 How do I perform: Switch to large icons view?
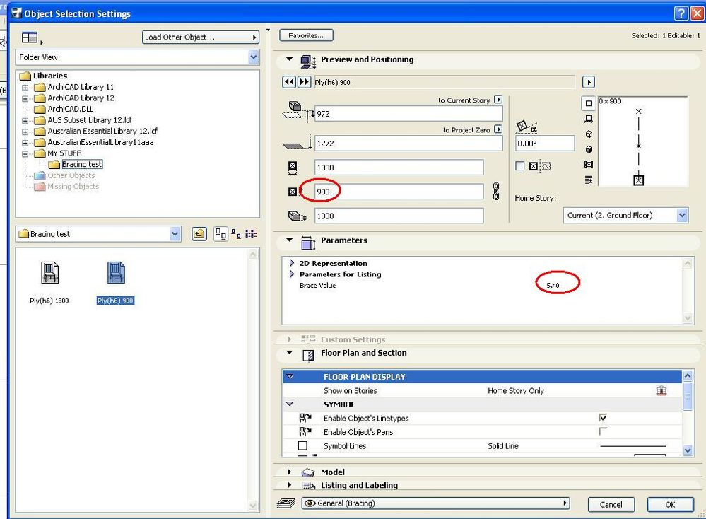(x=220, y=234)
